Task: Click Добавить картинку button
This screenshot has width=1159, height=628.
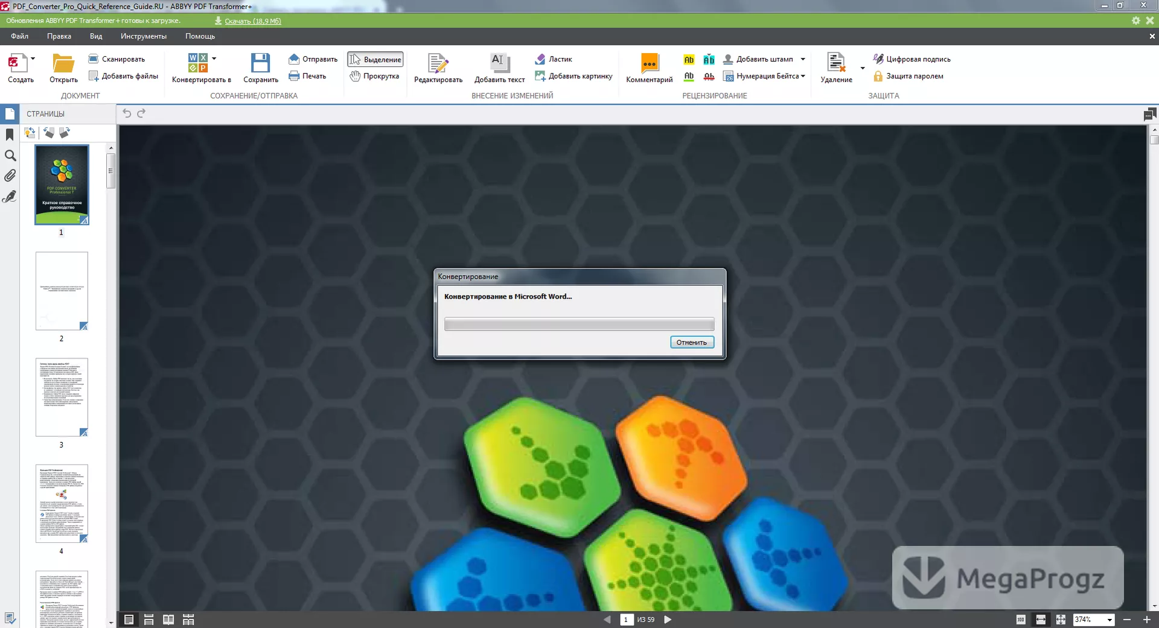Action: click(573, 76)
